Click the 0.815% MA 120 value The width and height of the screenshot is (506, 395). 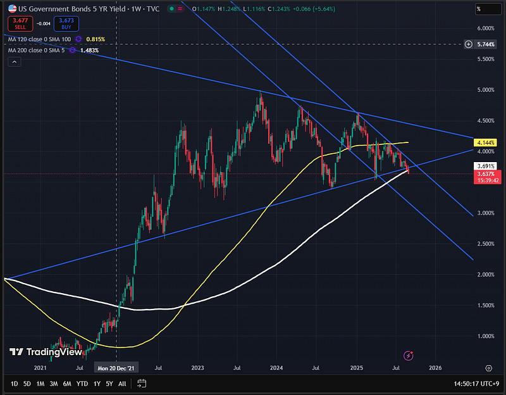(x=96, y=39)
